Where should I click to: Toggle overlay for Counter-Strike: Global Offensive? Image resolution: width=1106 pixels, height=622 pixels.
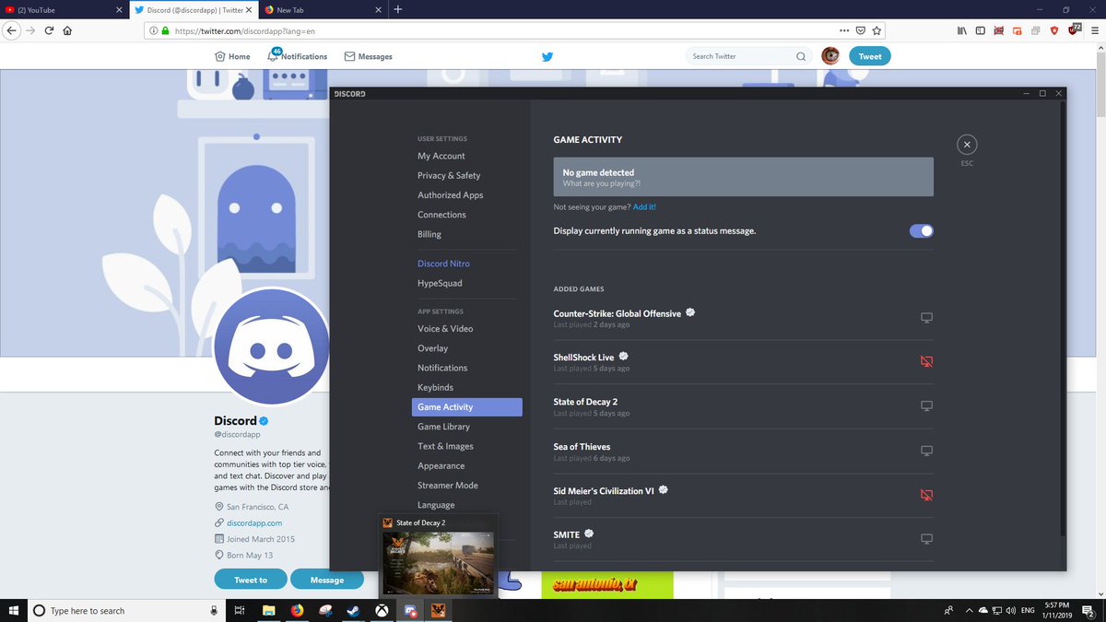[x=926, y=318]
